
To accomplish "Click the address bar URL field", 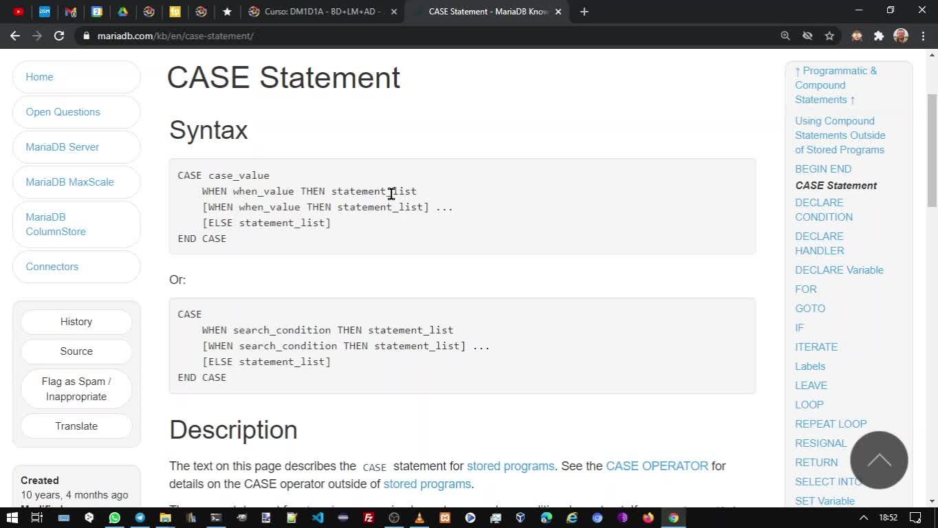I will pos(426,36).
